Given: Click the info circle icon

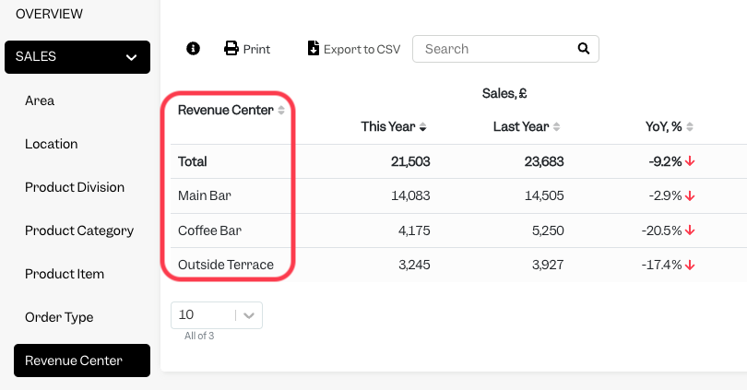Looking at the screenshot, I should pyautogui.click(x=193, y=49).
